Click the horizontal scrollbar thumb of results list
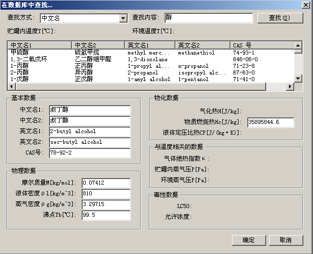 [x=141, y=87]
